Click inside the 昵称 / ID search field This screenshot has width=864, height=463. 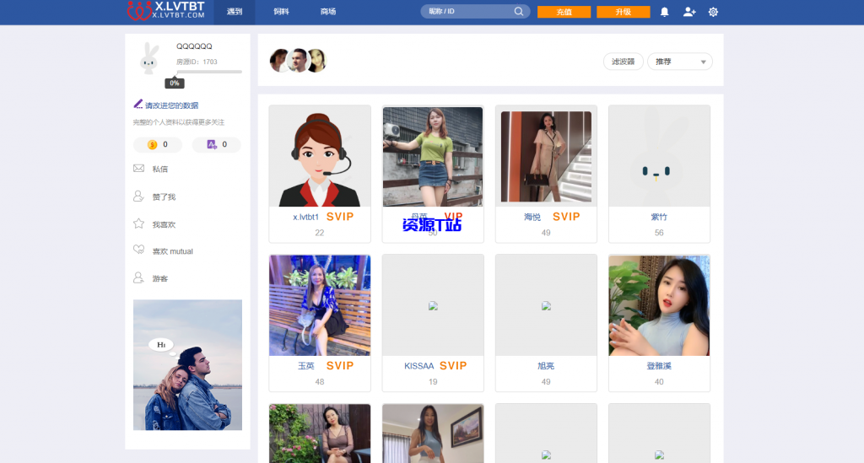point(468,12)
